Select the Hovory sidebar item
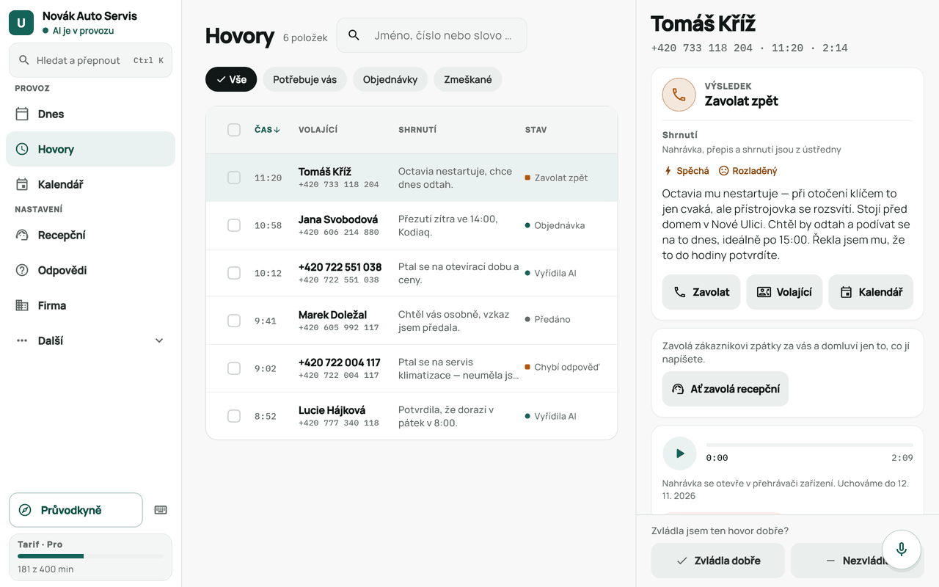 pyautogui.click(x=90, y=149)
